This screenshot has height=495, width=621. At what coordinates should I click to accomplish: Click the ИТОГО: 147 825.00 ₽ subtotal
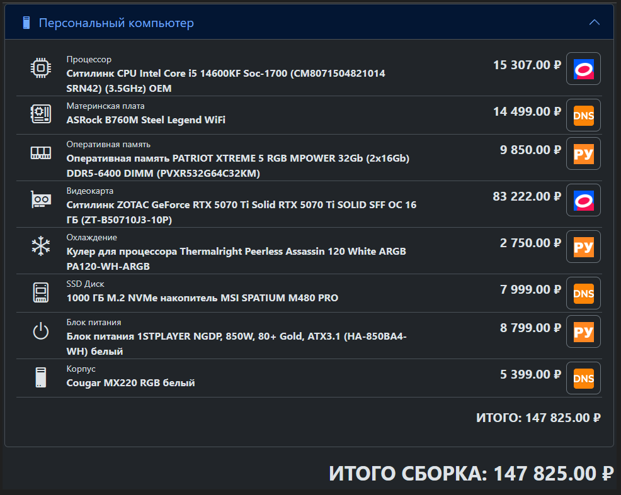click(x=538, y=418)
